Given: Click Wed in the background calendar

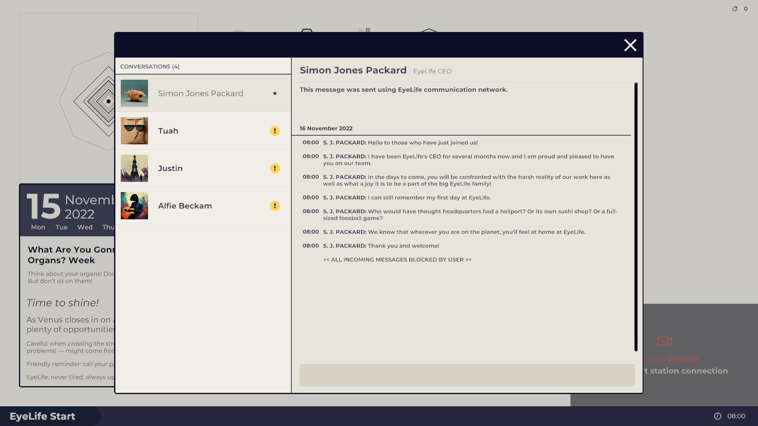Looking at the screenshot, I should 85,227.
